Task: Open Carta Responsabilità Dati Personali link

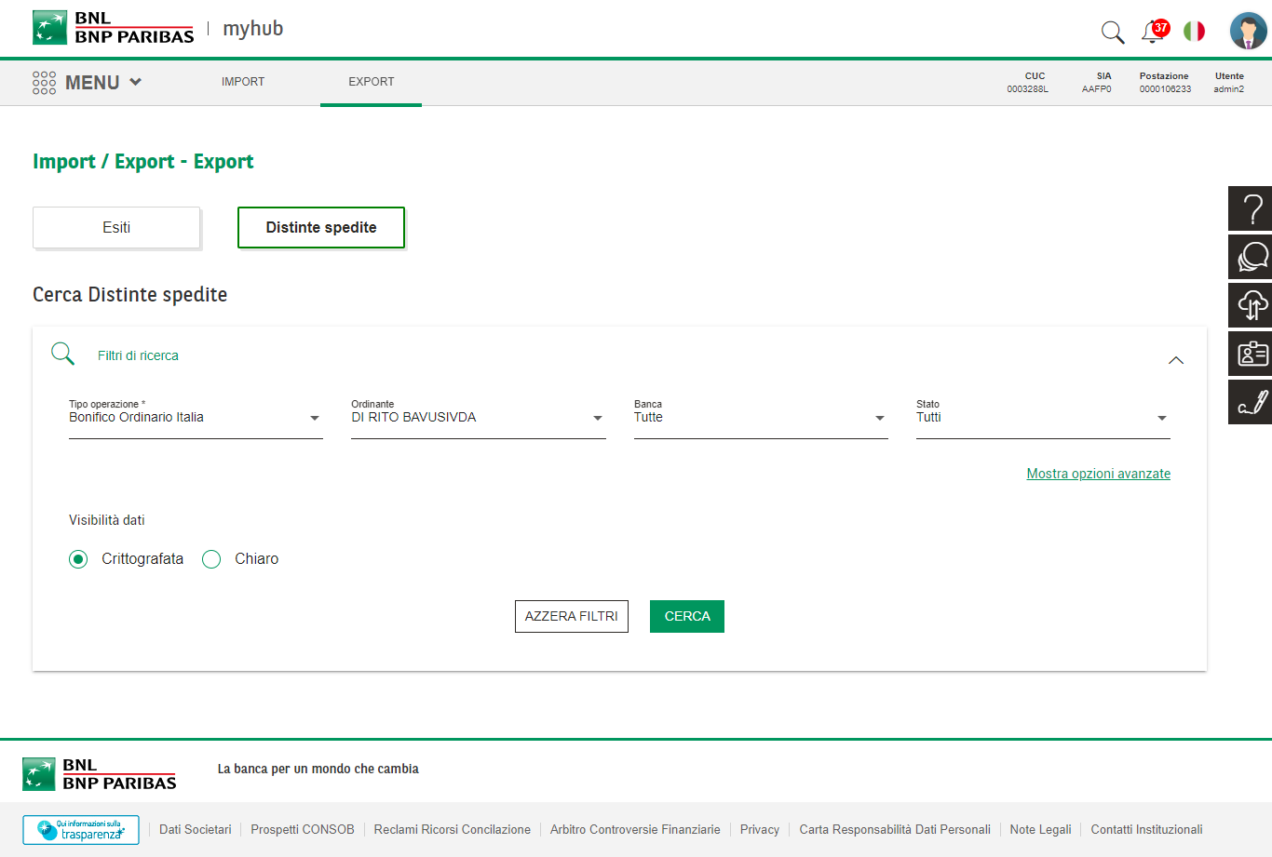Action: [x=895, y=829]
